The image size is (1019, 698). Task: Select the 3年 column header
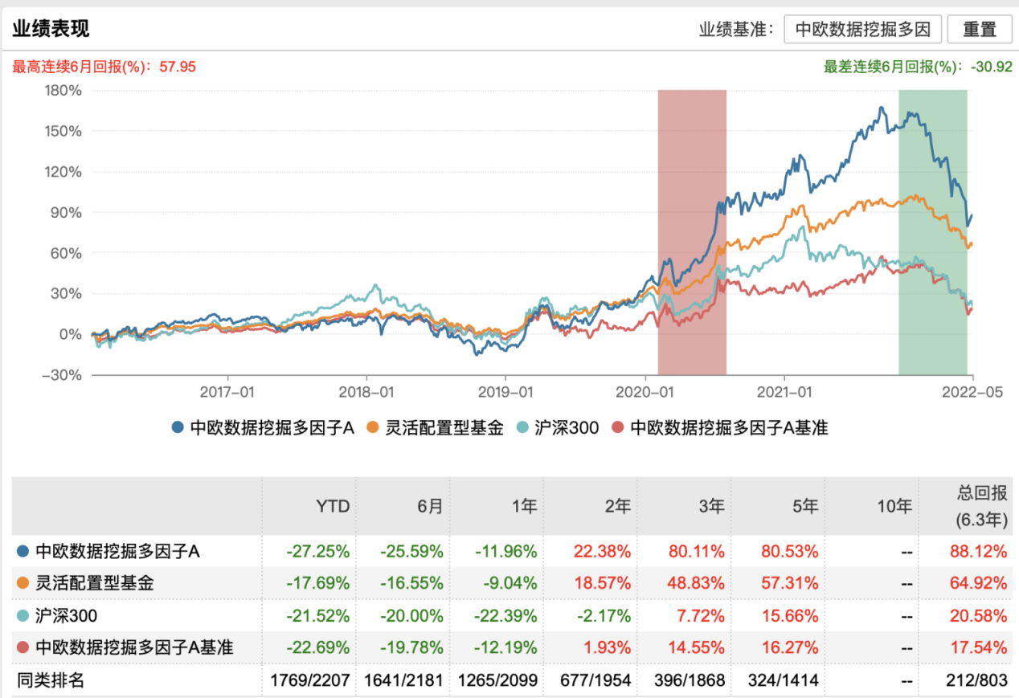[711, 506]
